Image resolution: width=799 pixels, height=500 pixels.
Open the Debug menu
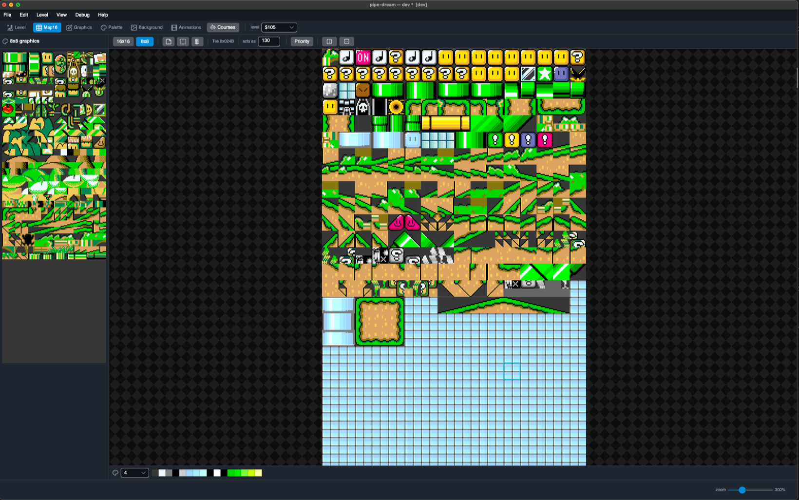point(82,15)
